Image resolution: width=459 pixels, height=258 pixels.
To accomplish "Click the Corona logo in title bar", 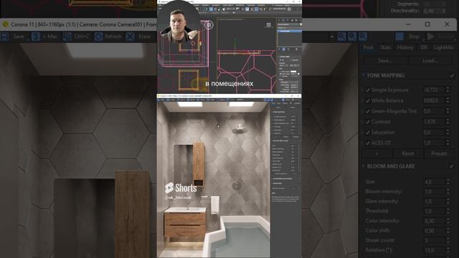I will click(x=5, y=24).
